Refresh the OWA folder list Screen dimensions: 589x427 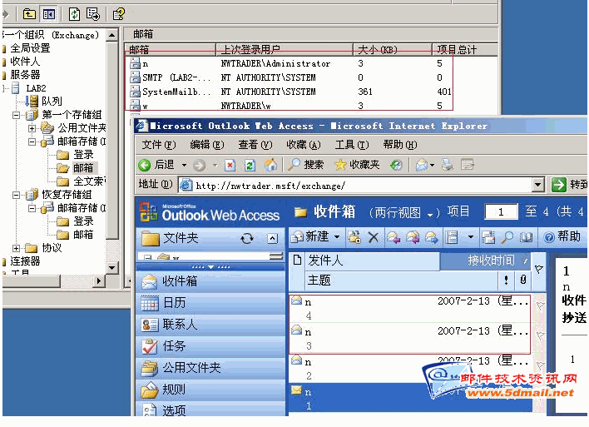point(247,239)
